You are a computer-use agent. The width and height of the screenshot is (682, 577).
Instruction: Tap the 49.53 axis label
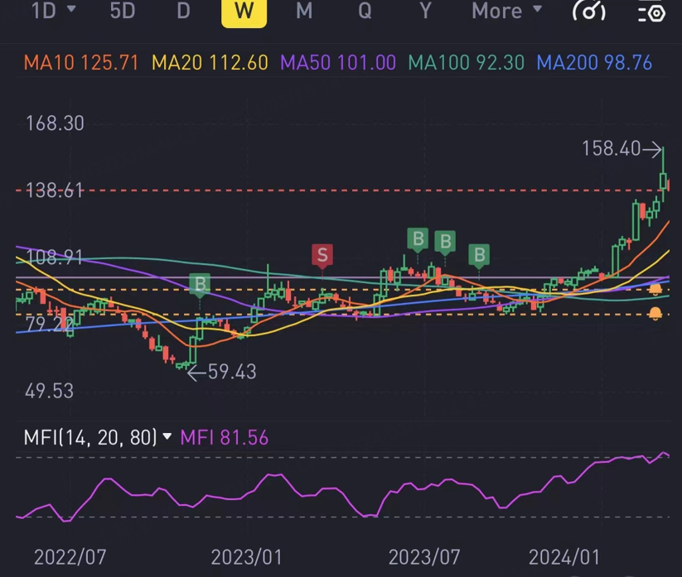click(x=49, y=392)
